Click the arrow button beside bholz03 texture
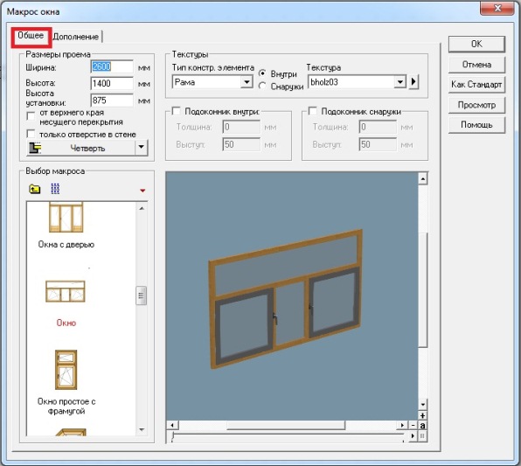This screenshot has width=521, height=466. (413, 81)
